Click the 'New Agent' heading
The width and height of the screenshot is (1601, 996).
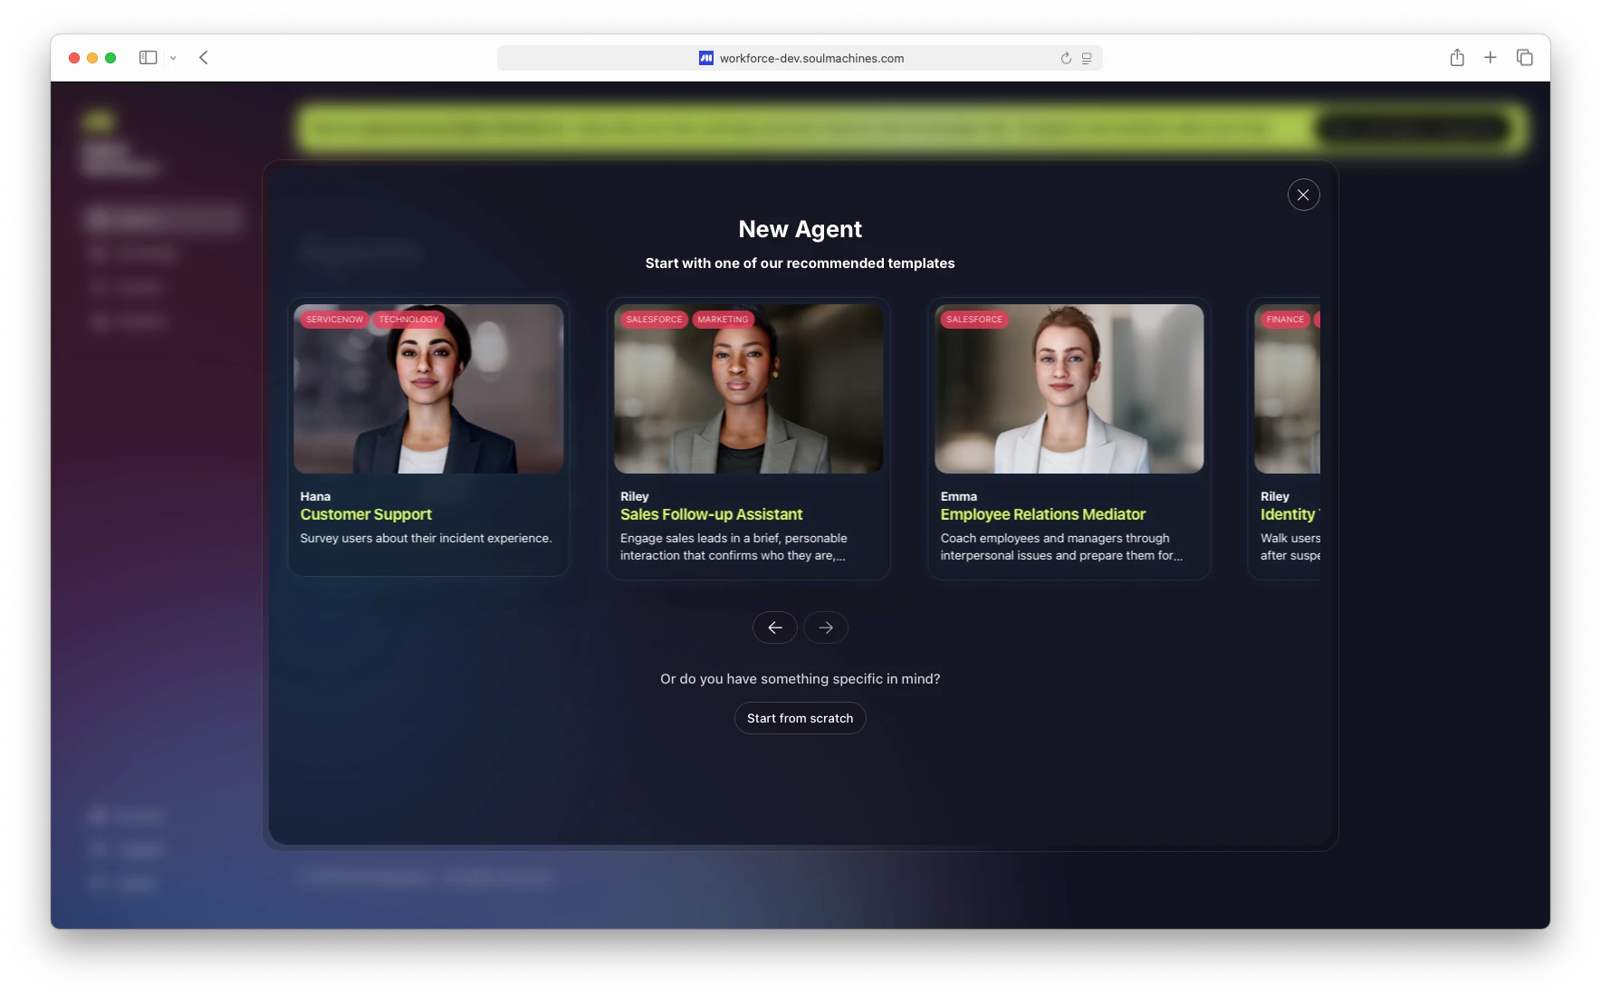800,229
